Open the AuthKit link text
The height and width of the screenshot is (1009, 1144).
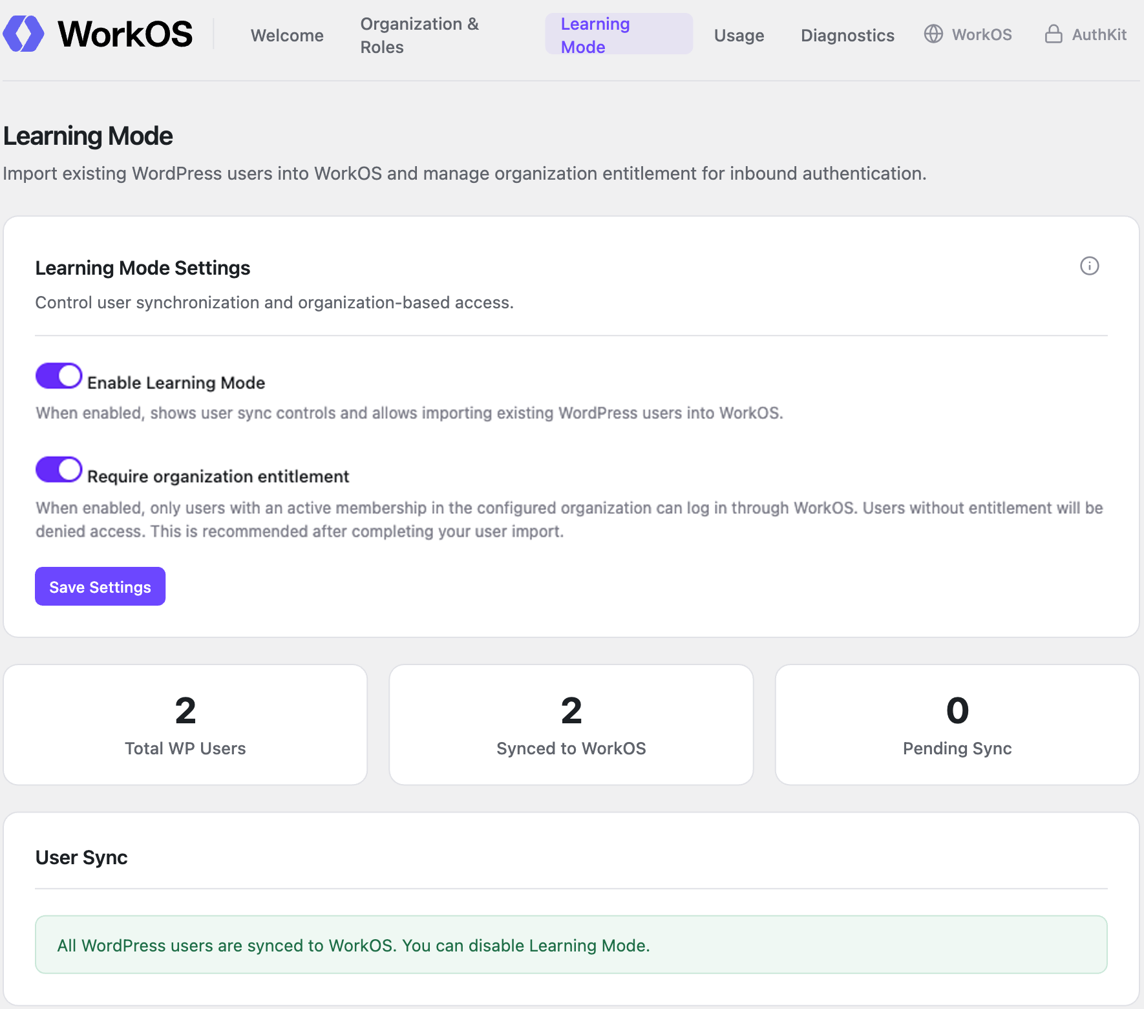click(x=1099, y=34)
